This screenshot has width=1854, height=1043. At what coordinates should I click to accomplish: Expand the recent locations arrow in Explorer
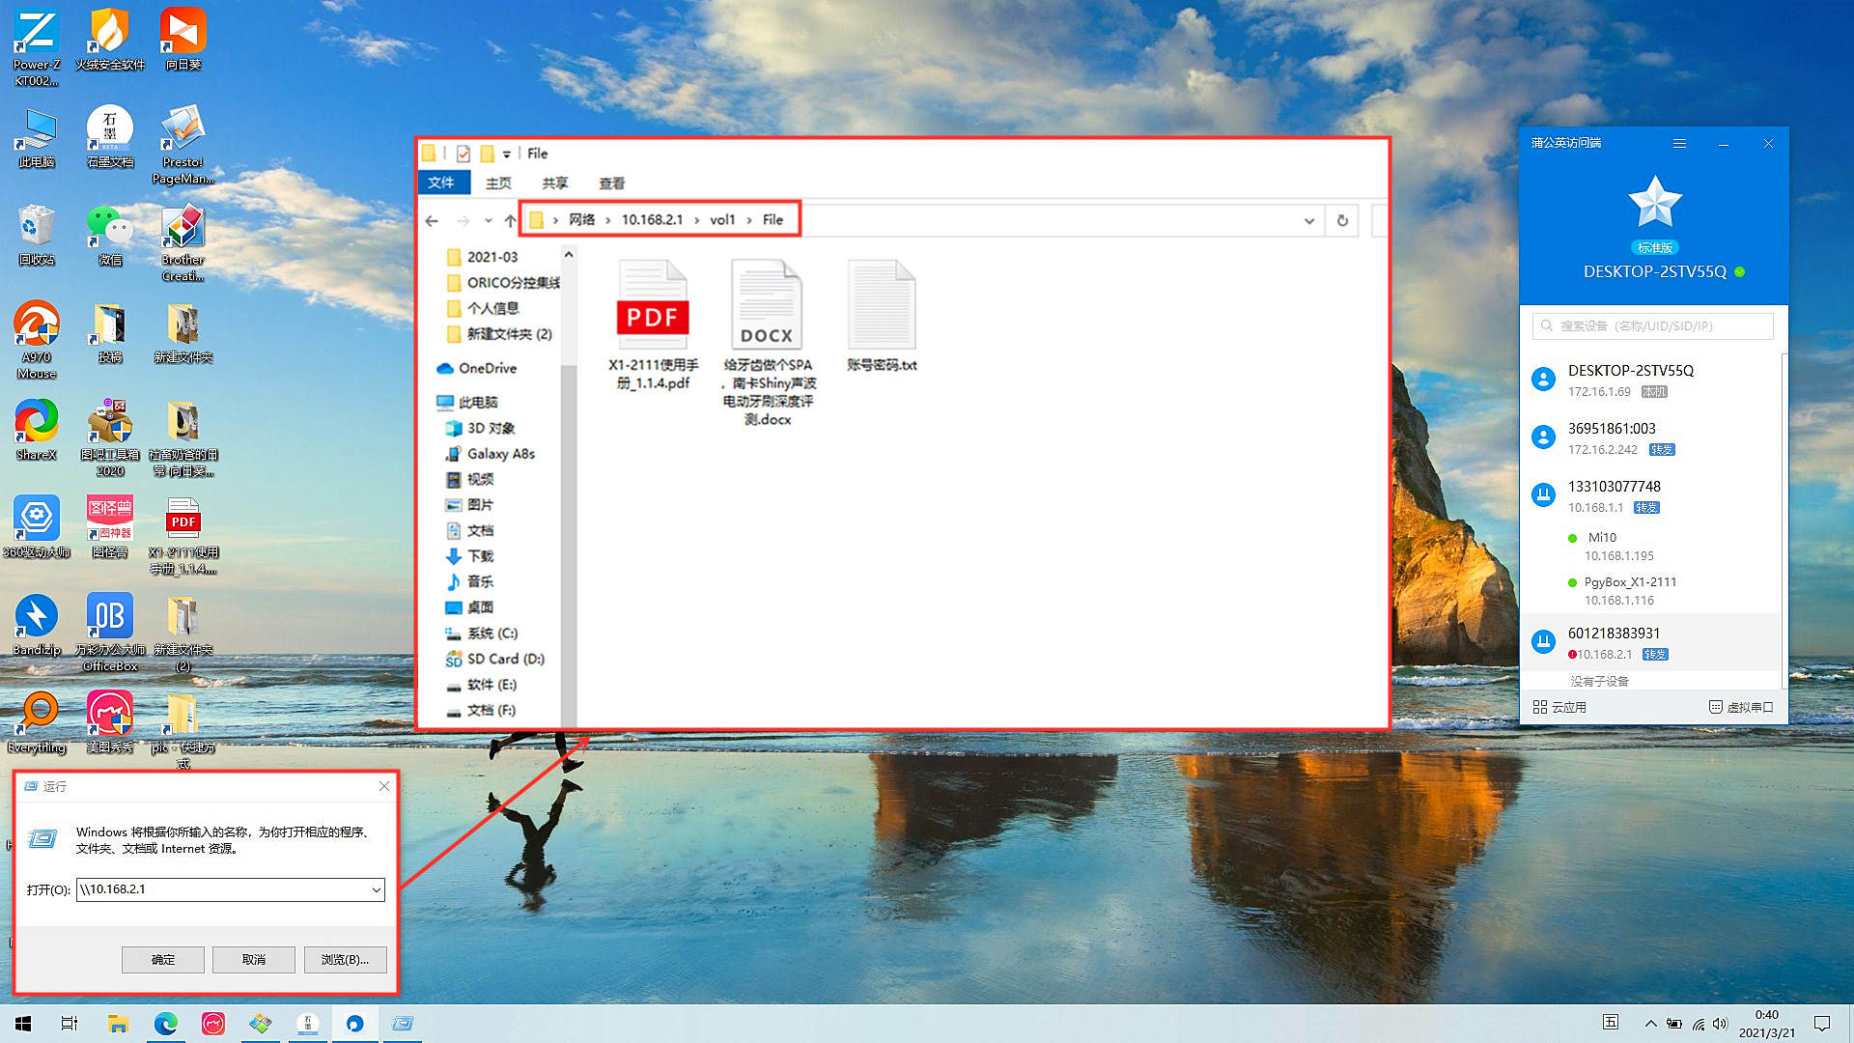pyautogui.click(x=488, y=220)
